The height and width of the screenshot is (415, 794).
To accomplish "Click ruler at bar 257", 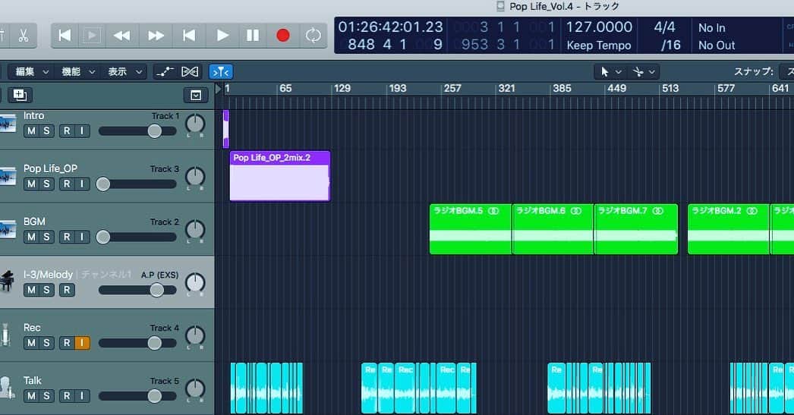I will [x=452, y=89].
